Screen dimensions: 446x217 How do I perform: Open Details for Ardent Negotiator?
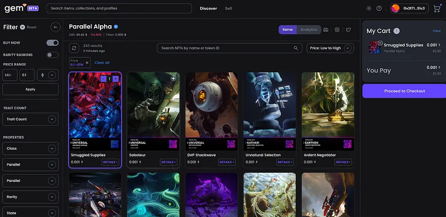[343, 162]
